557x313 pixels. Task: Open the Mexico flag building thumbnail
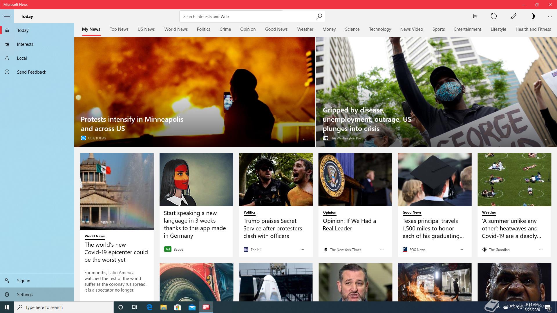[x=117, y=191]
